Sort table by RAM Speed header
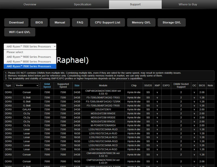217x167 pixels. click(x=47, y=86)
